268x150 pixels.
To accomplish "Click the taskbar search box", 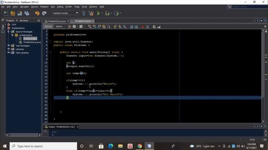I will pos(43,146).
